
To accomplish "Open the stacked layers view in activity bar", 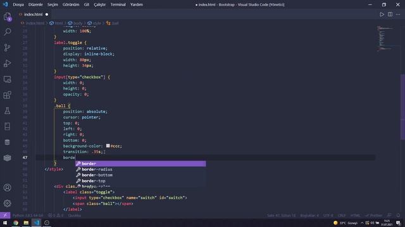I will 7,158.
